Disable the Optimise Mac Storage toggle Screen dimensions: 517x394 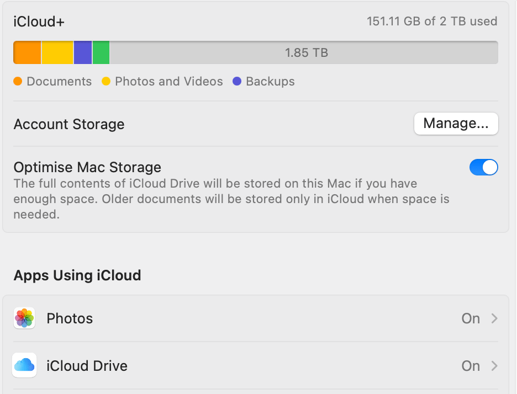coord(484,167)
